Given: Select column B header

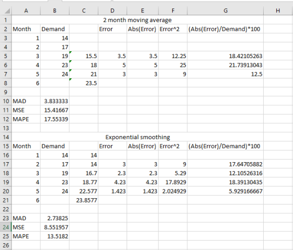Looking at the screenshot, I should [x=55, y=11].
